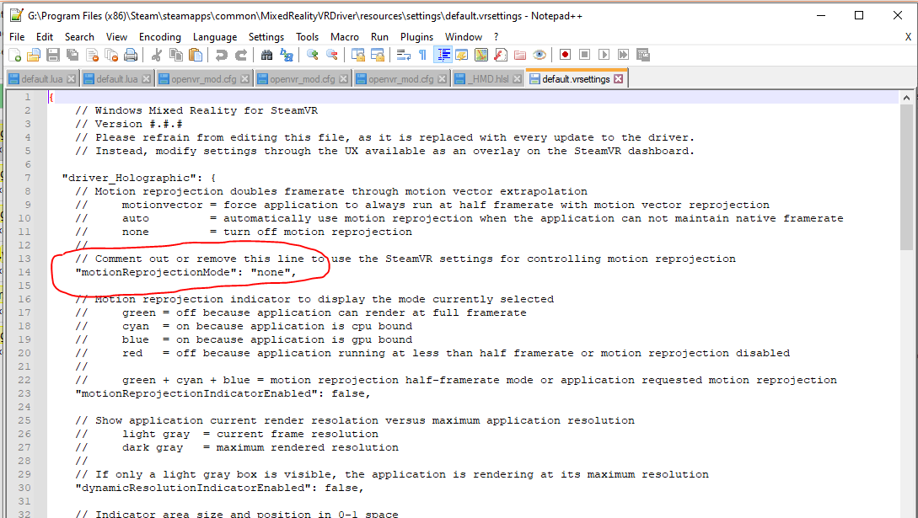Play back the recorded macro
This screenshot has width=918, height=518.
click(604, 55)
